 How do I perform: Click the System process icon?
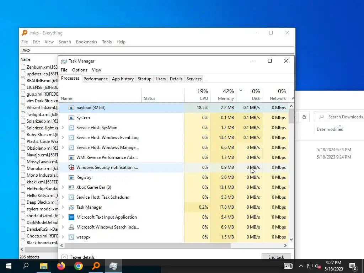click(71, 118)
